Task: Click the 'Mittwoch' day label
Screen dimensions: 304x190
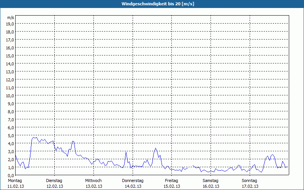Action: pos(93,180)
